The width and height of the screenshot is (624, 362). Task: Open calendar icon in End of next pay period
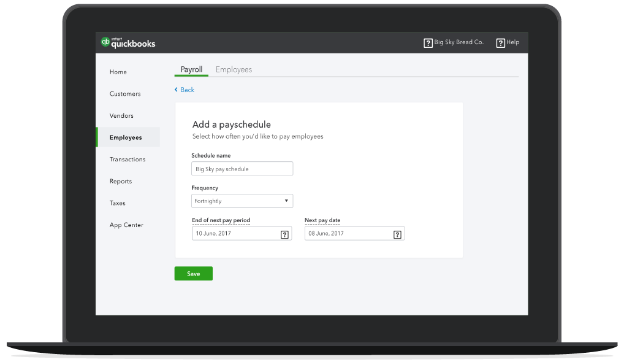pyautogui.click(x=284, y=234)
